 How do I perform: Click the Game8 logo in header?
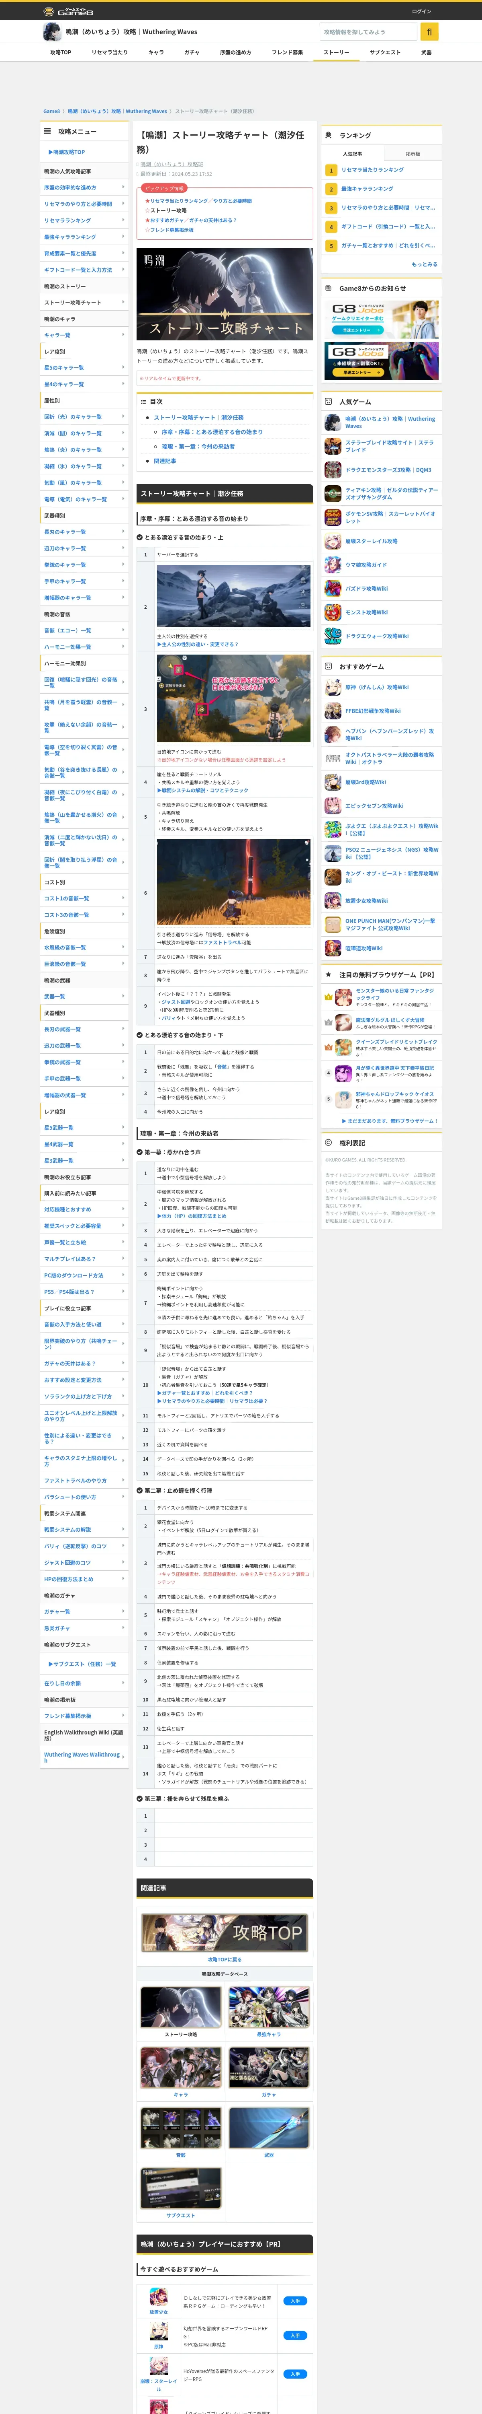click(x=68, y=11)
